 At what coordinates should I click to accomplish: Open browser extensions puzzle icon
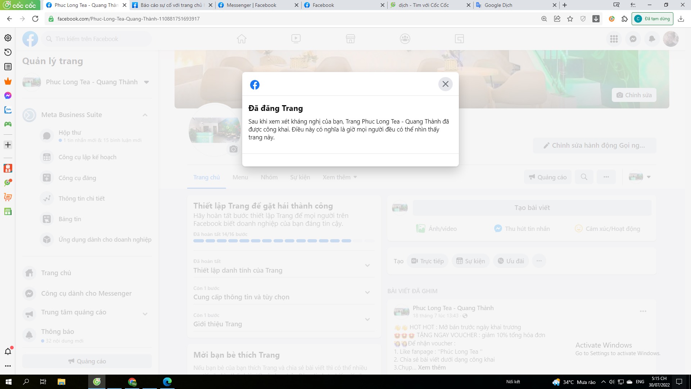[x=625, y=19]
